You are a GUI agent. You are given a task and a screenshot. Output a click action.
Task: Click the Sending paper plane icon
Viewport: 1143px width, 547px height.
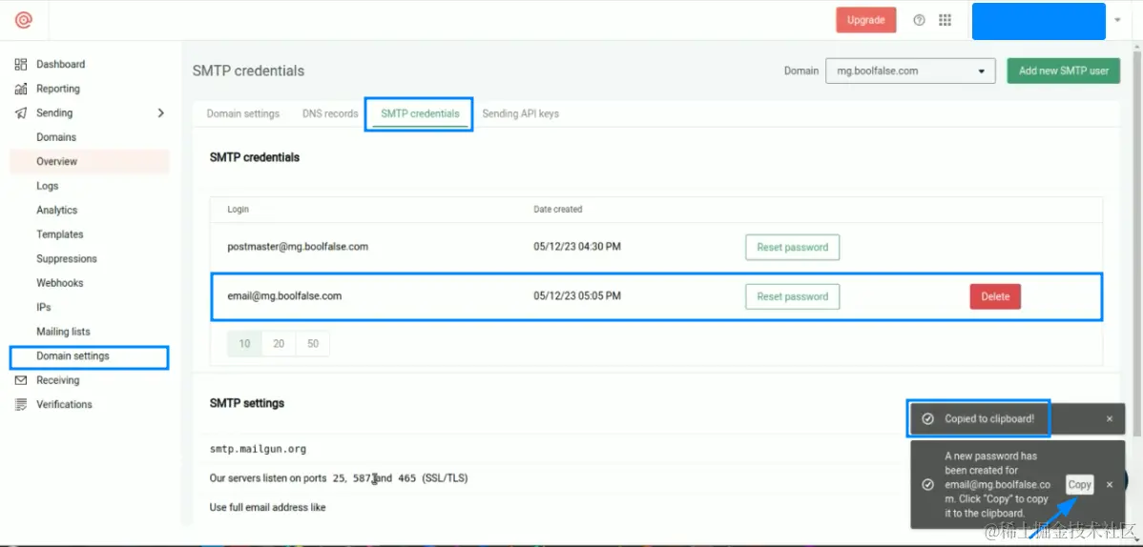(21, 112)
